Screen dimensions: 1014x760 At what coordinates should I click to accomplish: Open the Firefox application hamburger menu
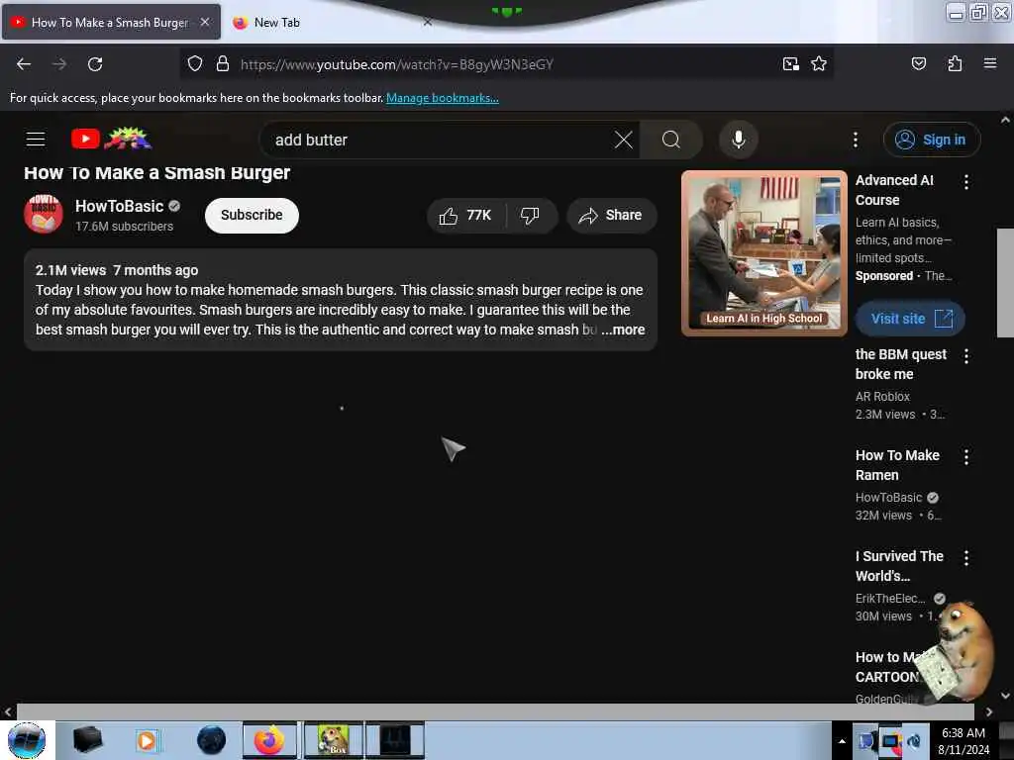989,63
